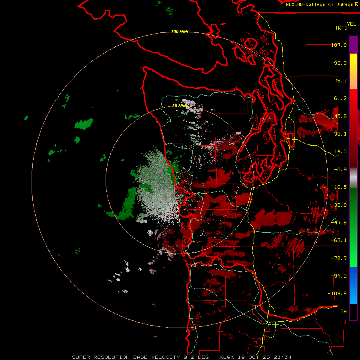Click the -78.7 velocity scale value
The image size is (360, 360).
(x=339, y=258)
